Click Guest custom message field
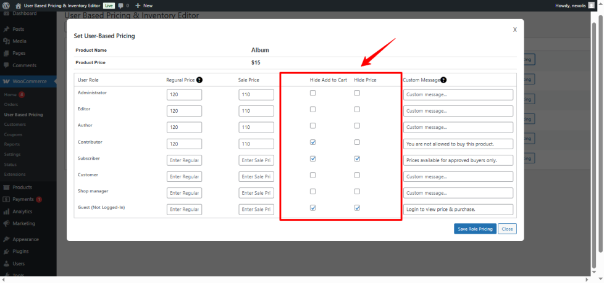The width and height of the screenshot is (604, 283). tap(458, 210)
